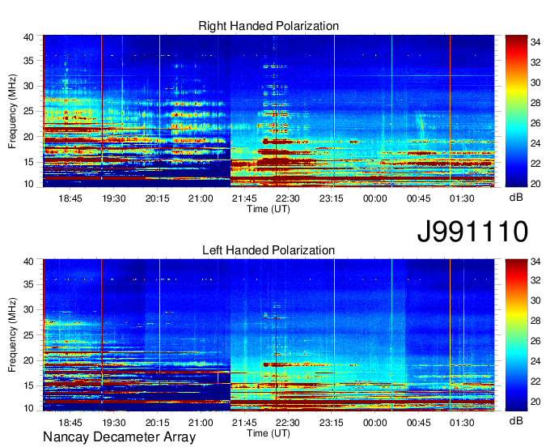This screenshot has height=447, width=550.
Task: Click the 18:45 tick label on top plot
Action: [x=70, y=198]
